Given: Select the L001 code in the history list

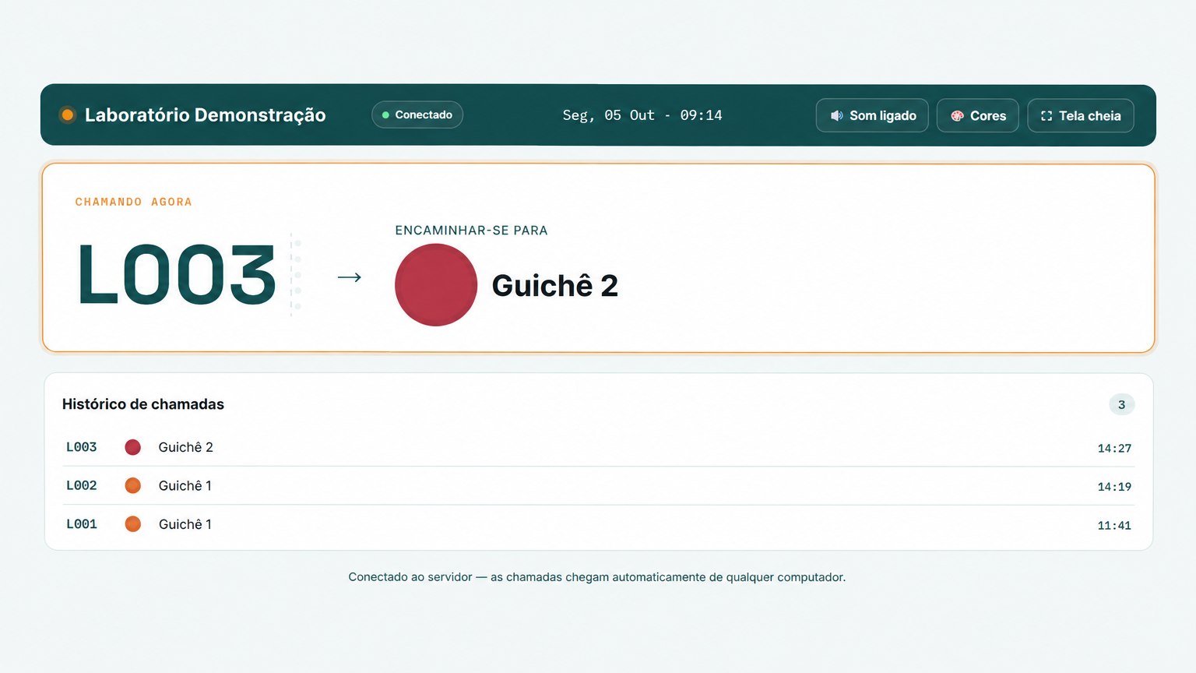Looking at the screenshot, I should tap(82, 524).
